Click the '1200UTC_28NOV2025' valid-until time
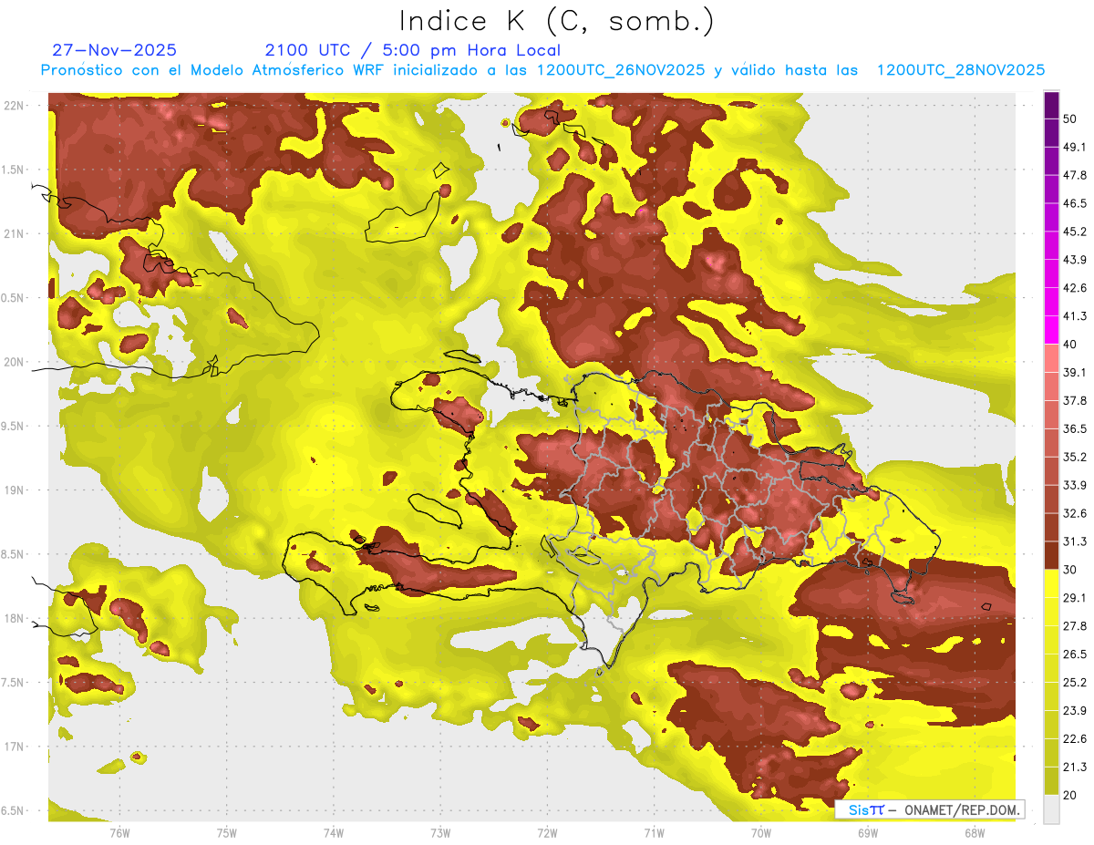Image resolution: width=1094 pixels, height=845 pixels. point(960,70)
